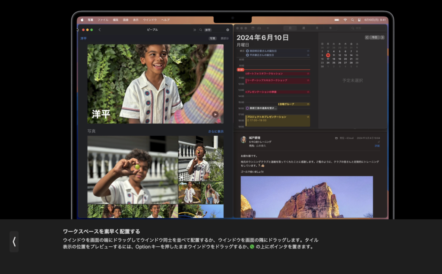Open the Calendar calendars list icon
This screenshot has height=274, width=442.
pos(253,28)
